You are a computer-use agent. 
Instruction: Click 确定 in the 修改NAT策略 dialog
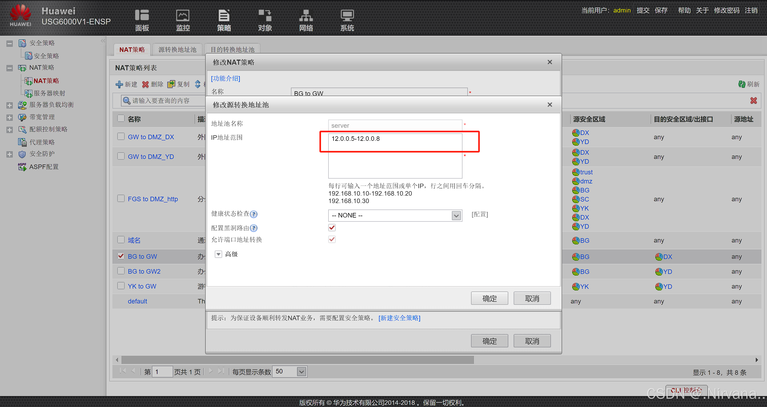pos(489,341)
